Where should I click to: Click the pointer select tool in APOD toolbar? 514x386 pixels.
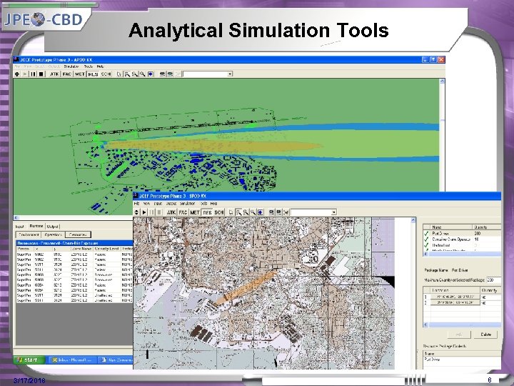119,74
